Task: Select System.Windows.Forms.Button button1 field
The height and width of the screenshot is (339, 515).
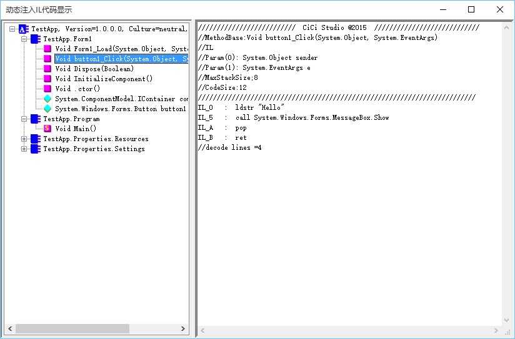Action: point(121,109)
